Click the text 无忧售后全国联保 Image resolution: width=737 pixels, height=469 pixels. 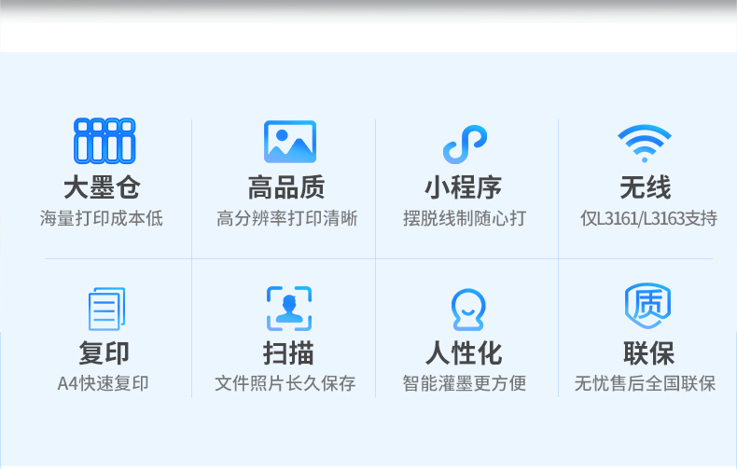645,383
